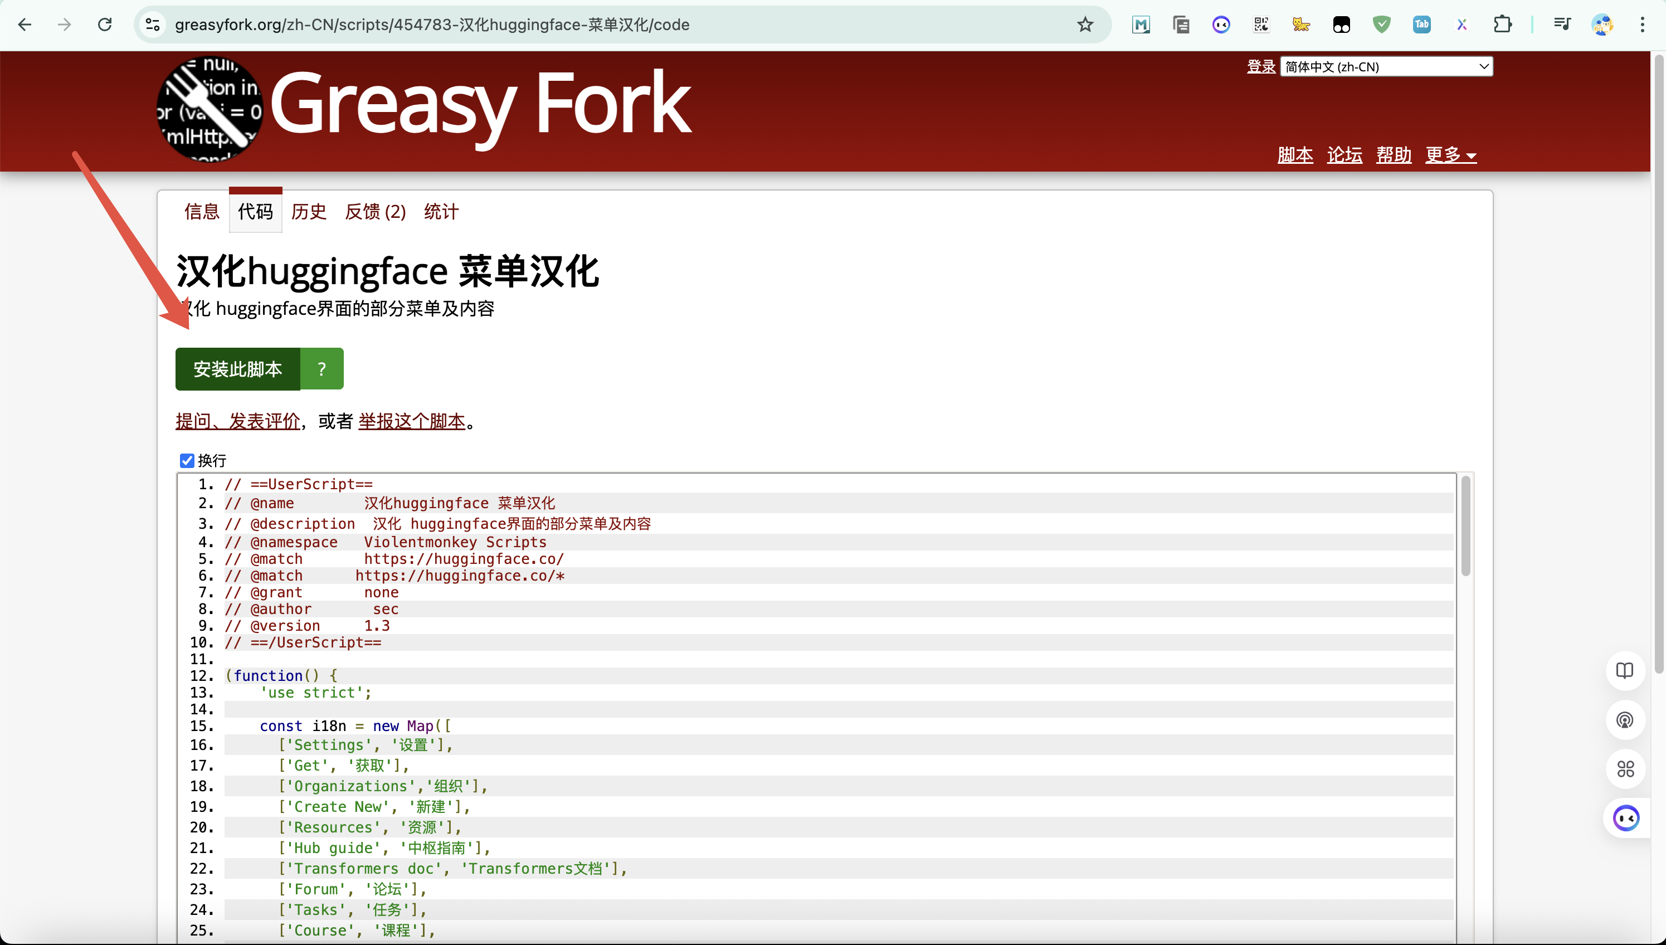Click the ['Hub guide', '中枢指南'] line
Screen dimensions: 1666x945
point(383,848)
